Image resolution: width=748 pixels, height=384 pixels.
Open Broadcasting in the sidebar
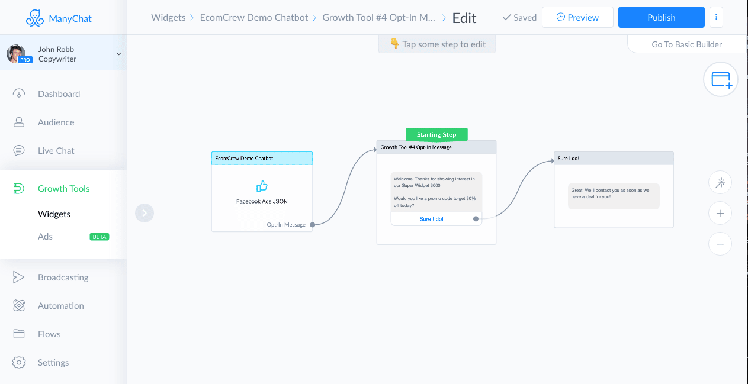coord(63,277)
